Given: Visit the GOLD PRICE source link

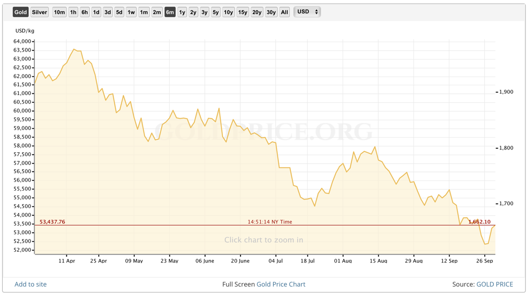Looking at the screenshot, I should tap(494, 284).
